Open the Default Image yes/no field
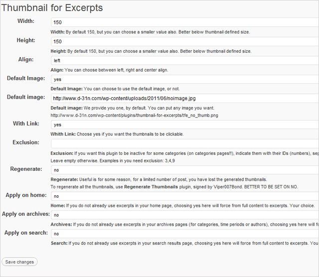319x277 pixels. (x=184, y=80)
